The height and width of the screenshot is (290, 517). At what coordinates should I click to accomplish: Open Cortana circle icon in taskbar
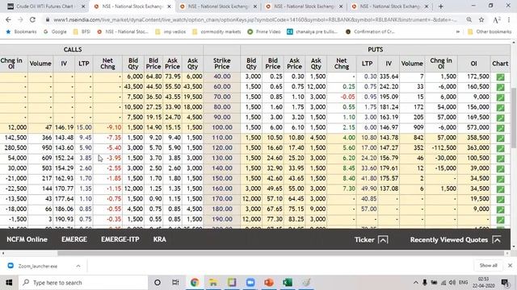158,283
